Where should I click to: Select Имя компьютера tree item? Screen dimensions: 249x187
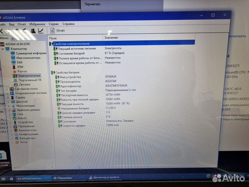(26, 58)
